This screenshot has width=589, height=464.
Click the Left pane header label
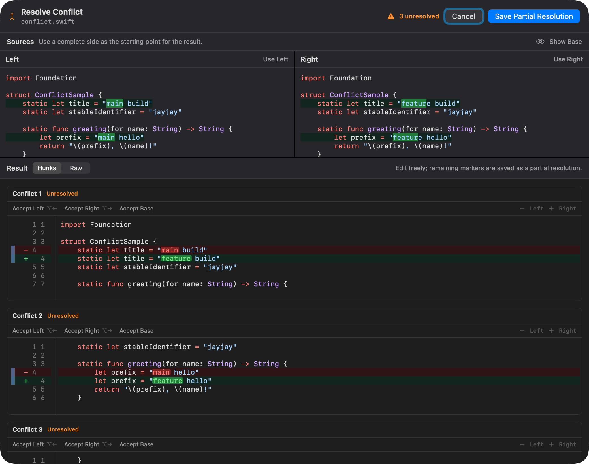click(12, 59)
